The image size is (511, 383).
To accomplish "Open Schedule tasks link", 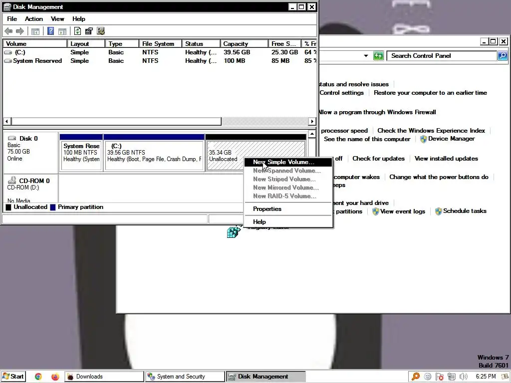I will point(465,211).
